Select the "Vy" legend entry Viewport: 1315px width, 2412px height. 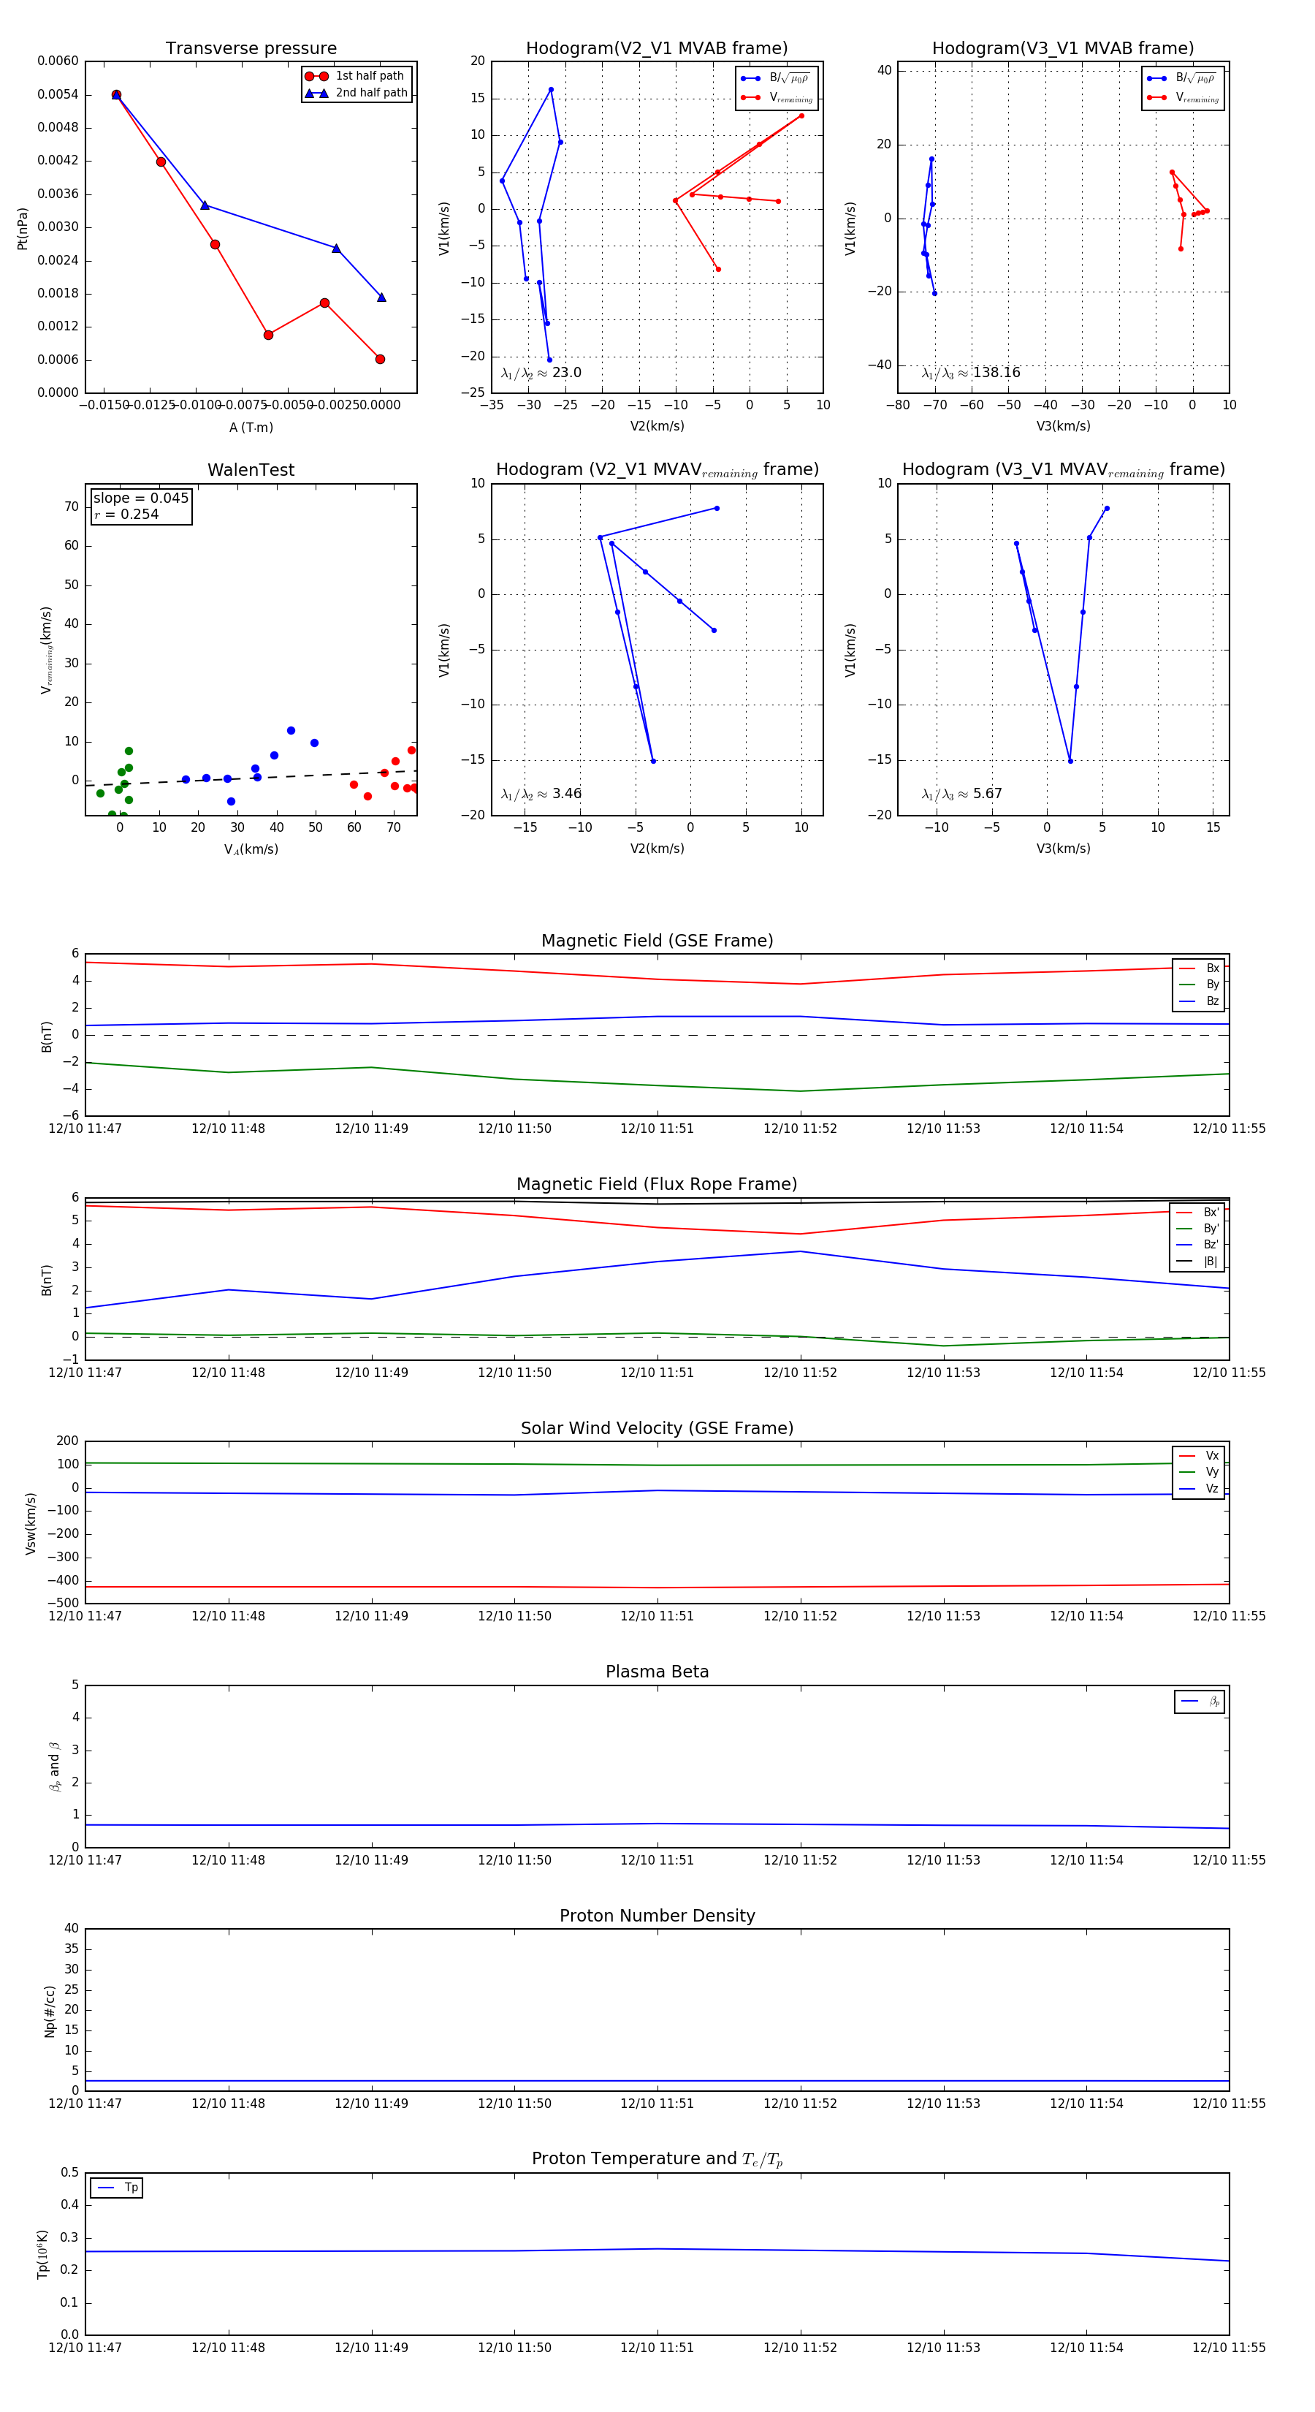tap(1199, 1472)
